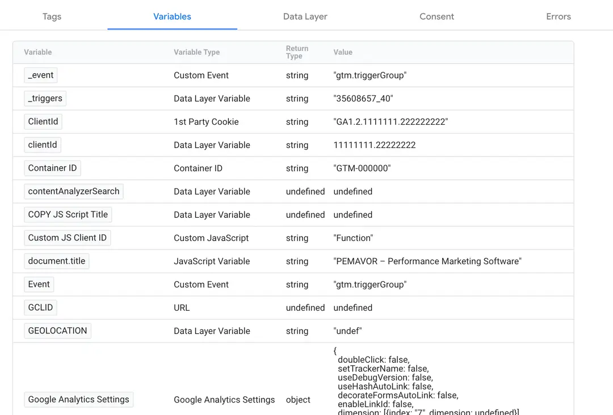Image resolution: width=613 pixels, height=415 pixels.
Task: Click the Variable column header
Action: click(x=37, y=52)
